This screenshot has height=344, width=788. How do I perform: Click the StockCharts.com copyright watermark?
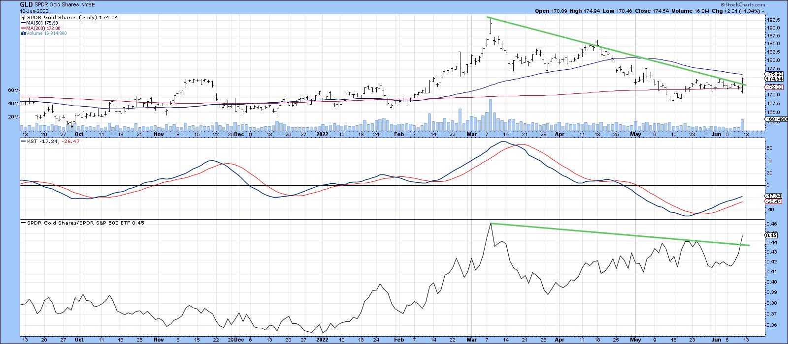[x=765, y=5]
